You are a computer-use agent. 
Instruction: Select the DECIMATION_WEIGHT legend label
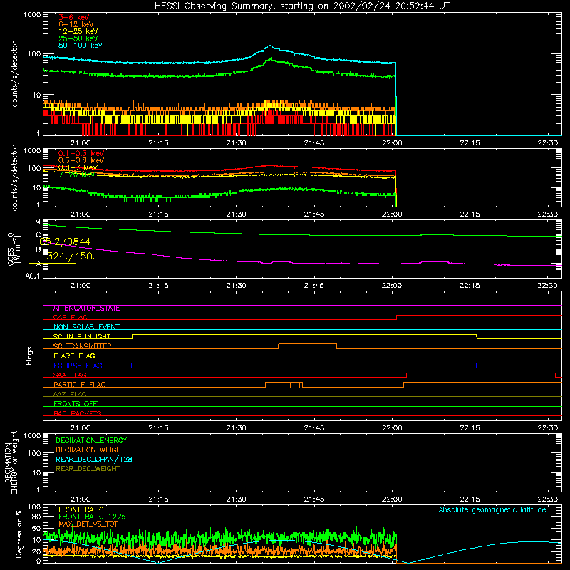pos(90,450)
